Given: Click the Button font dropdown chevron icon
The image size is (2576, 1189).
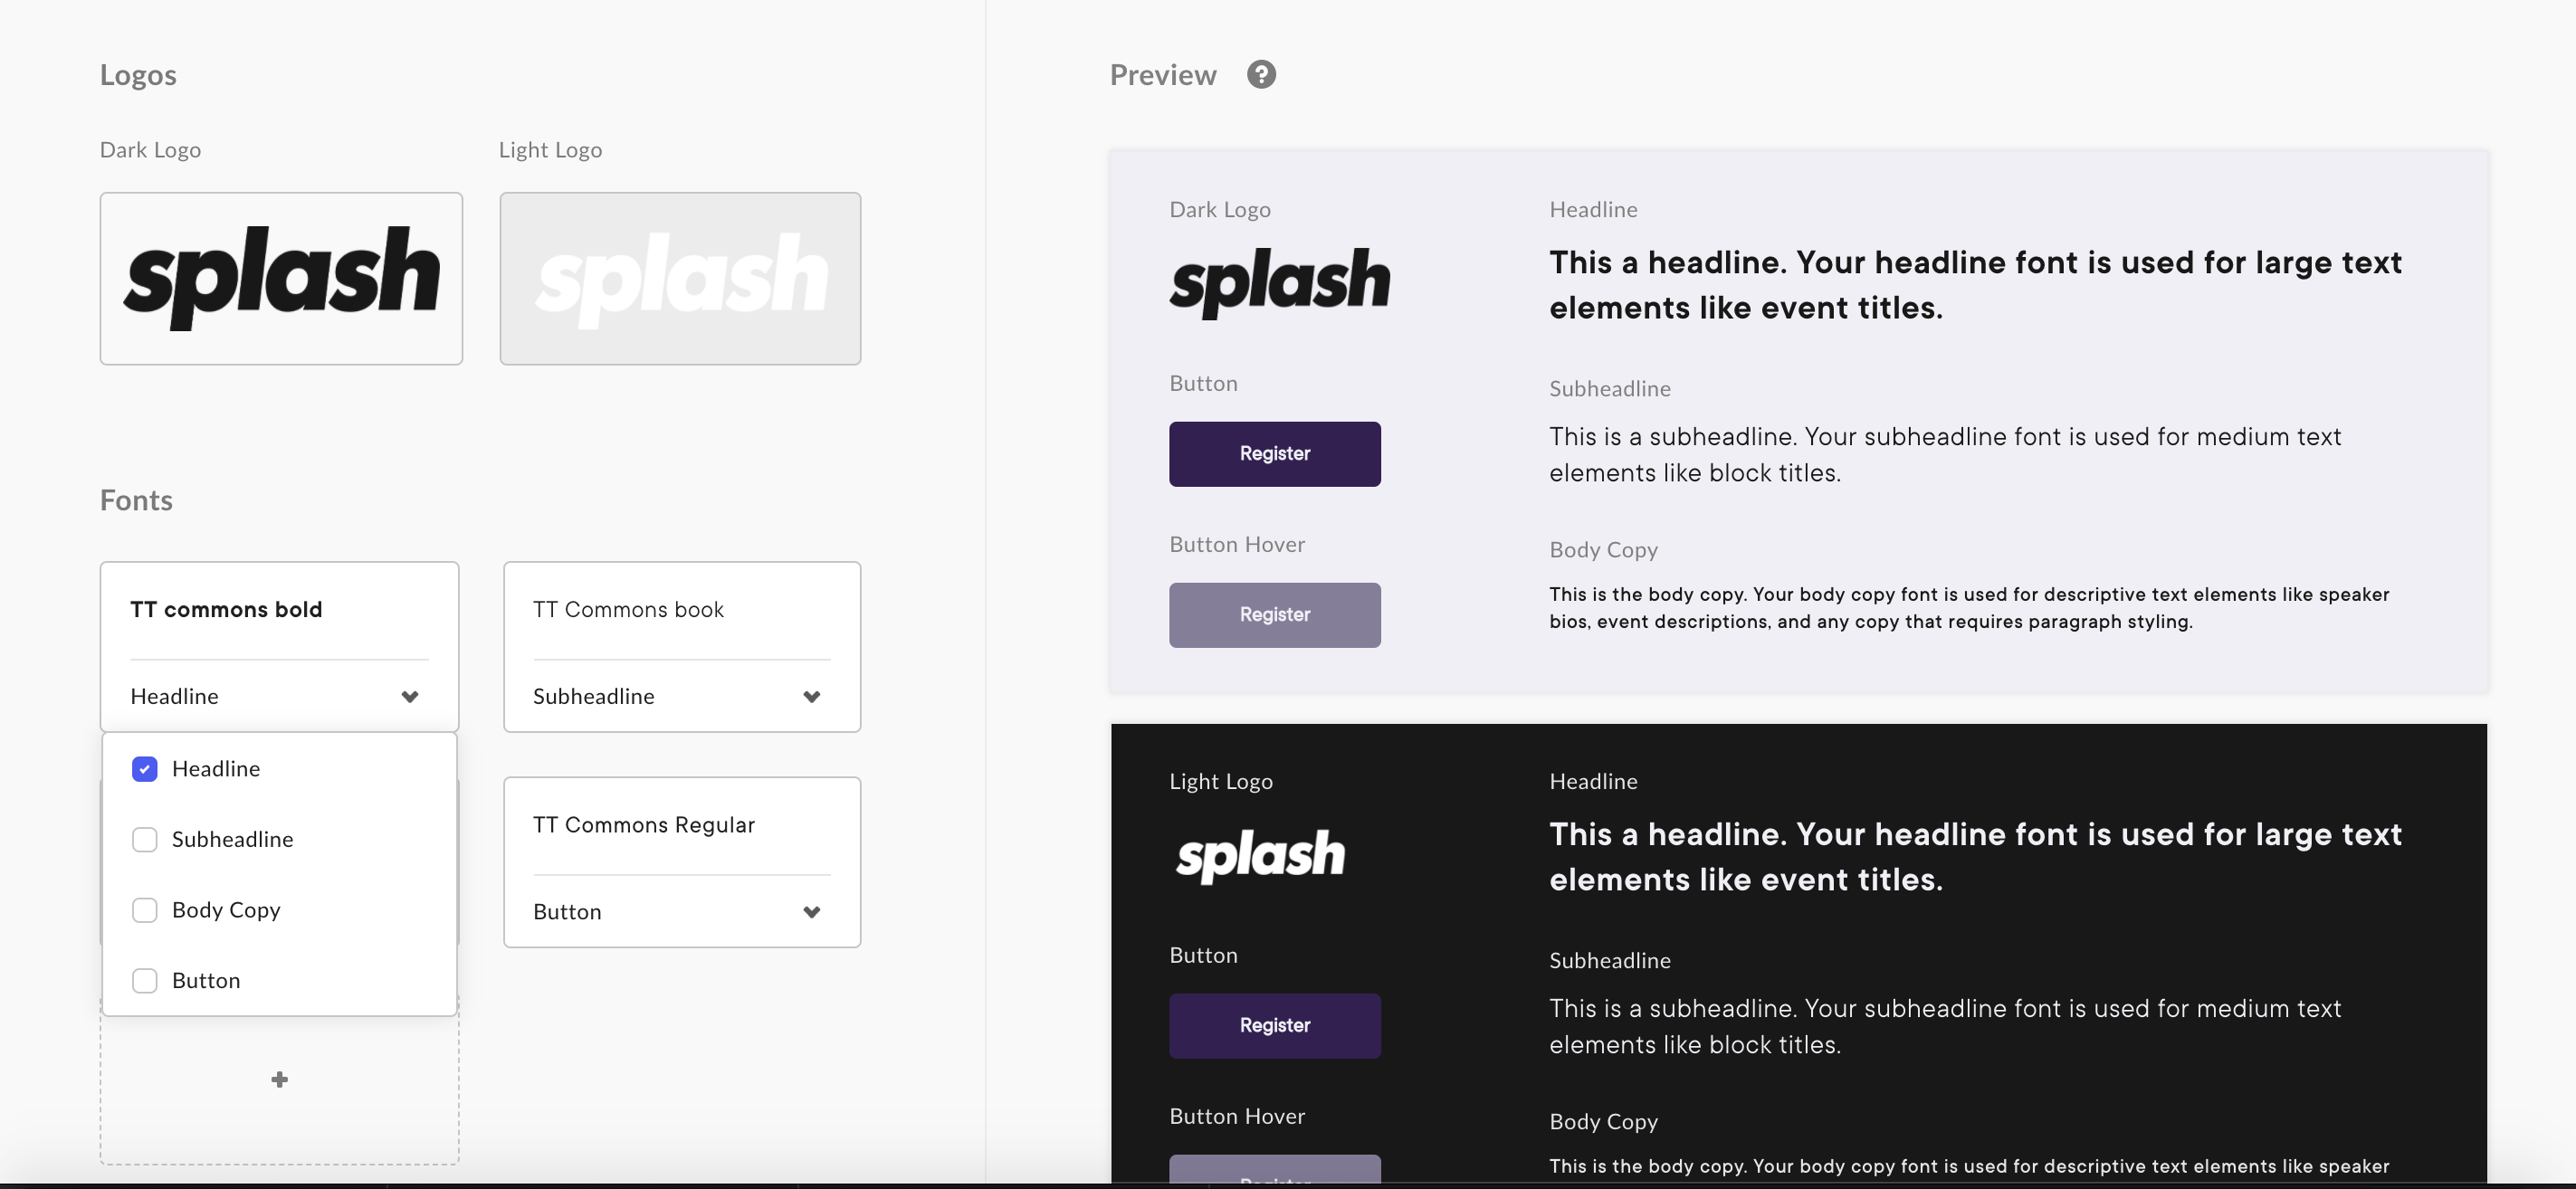Looking at the screenshot, I should 812,912.
